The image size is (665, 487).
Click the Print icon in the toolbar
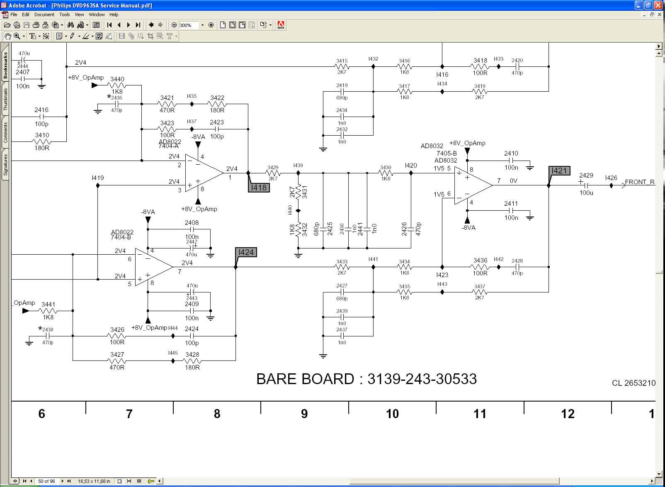click(x=36, y=25)
